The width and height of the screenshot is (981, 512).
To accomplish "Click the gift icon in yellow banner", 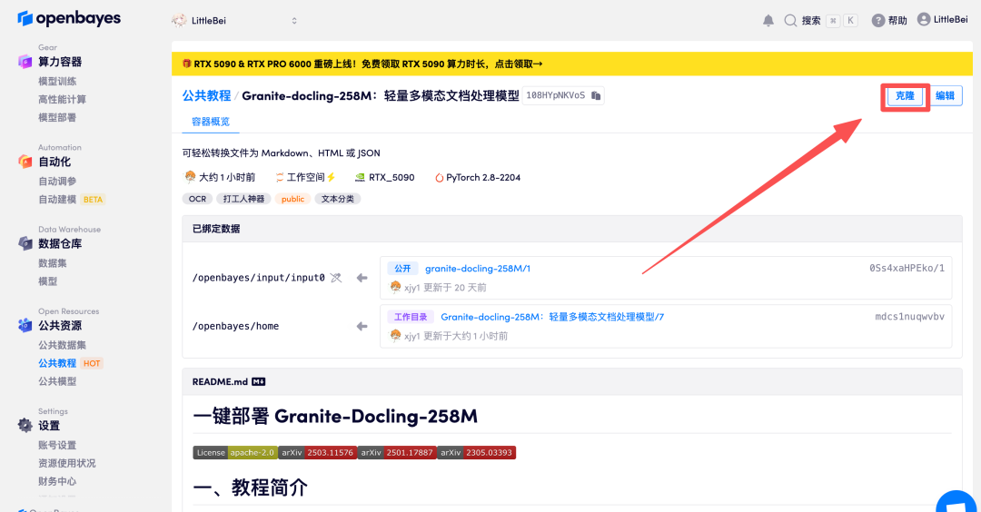I will (186, 64).
